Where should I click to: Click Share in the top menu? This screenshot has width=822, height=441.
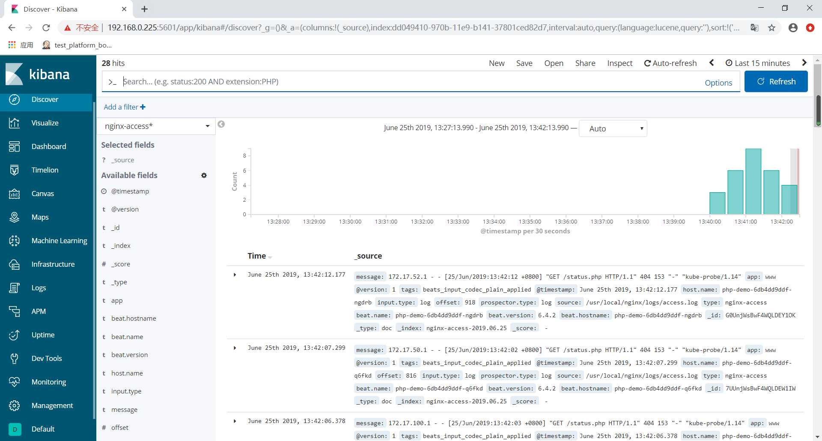pyautogui.click(x=585, y=63)
